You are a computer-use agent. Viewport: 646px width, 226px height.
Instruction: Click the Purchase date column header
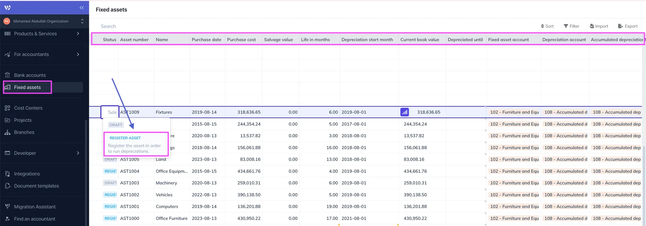pyautogui.click(x=207, y=40)
